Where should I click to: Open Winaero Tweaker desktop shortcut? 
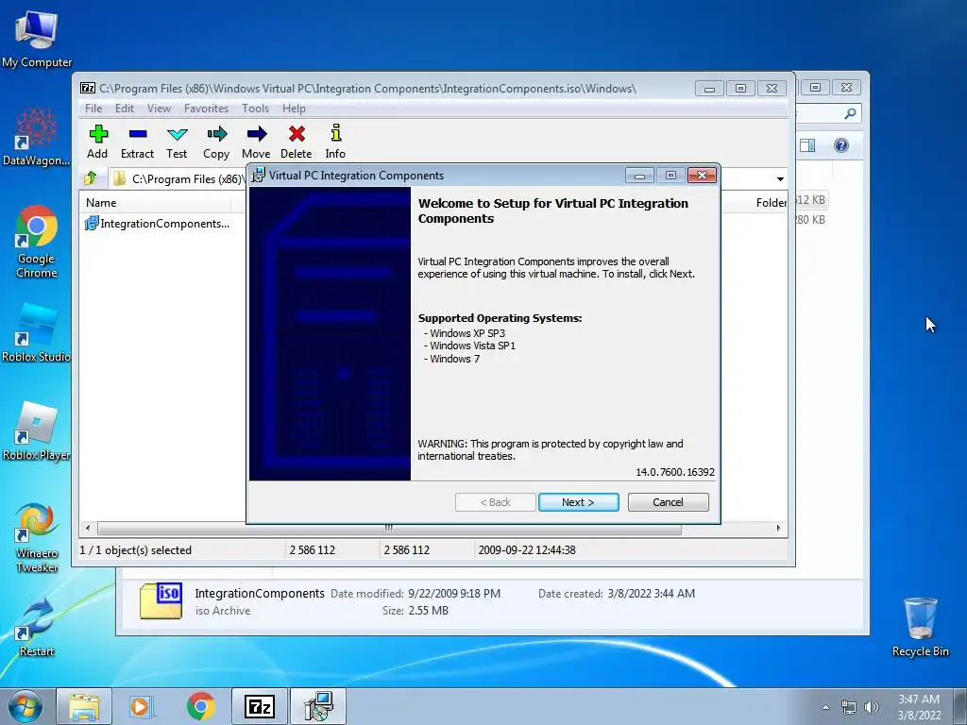(x=37, y=537)
